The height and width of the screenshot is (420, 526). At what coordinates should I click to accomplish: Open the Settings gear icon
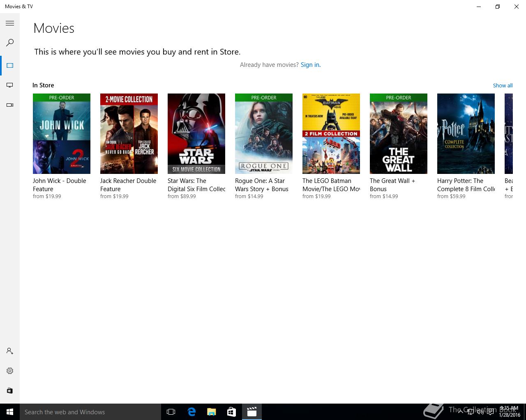(x=10, y=371)
